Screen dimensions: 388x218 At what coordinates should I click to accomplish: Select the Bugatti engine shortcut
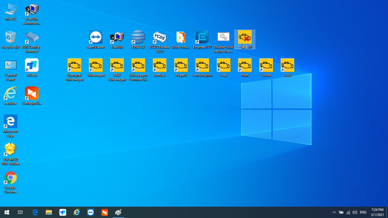tap(181, 65)
